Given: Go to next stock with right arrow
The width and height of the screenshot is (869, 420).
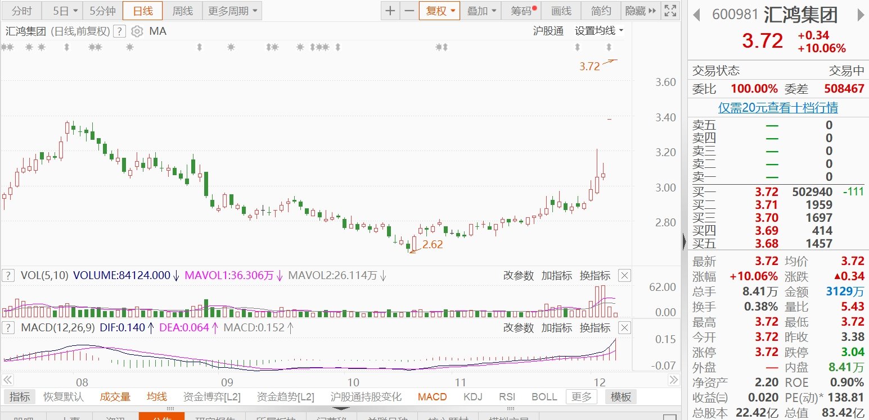Looking at the screenshot, I should pyautogui.click(x=861, y=15).
